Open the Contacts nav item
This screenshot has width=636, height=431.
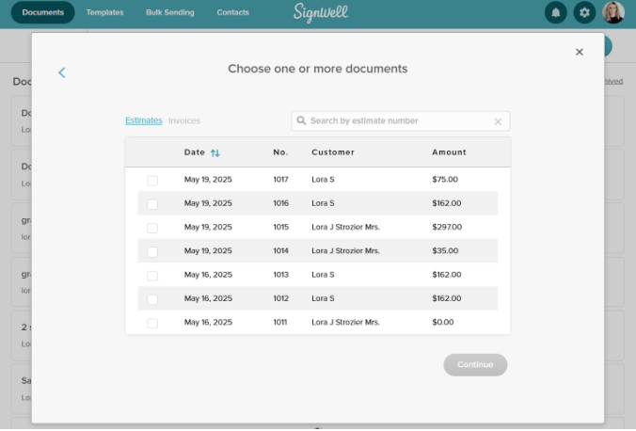point(232,12)
